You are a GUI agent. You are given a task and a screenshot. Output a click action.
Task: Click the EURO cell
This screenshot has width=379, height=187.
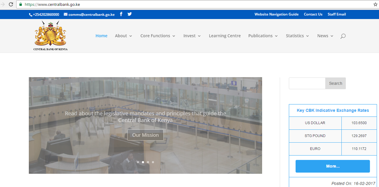[315, 149]
